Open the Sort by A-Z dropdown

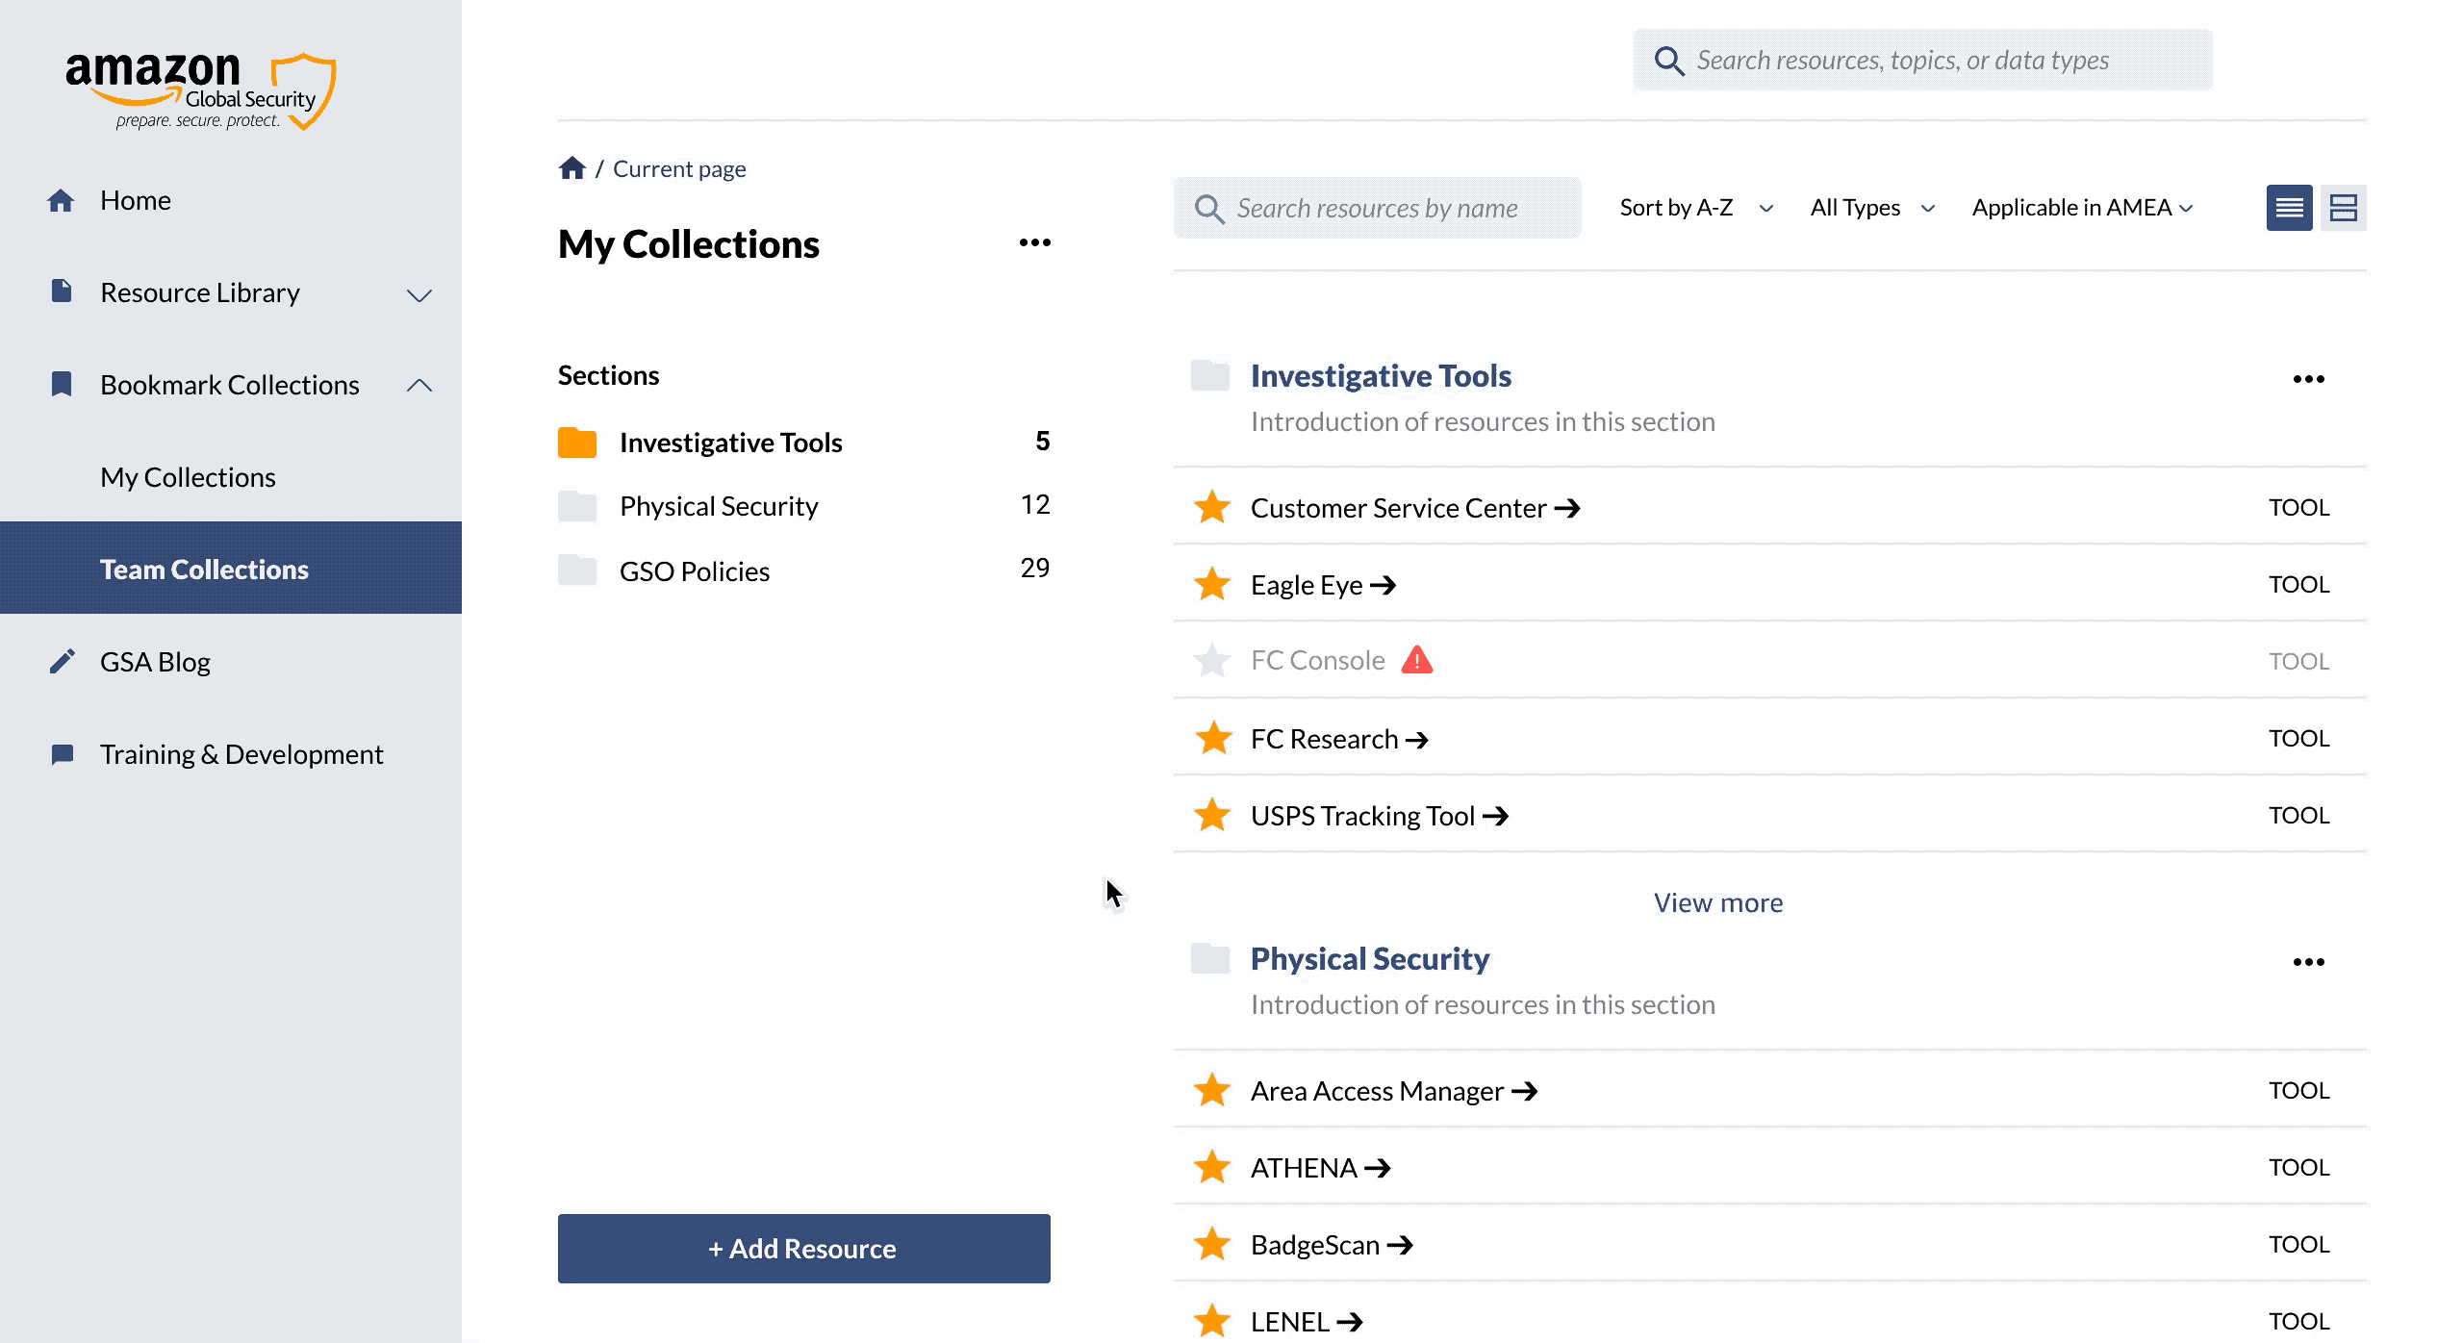pos(1696,208)
